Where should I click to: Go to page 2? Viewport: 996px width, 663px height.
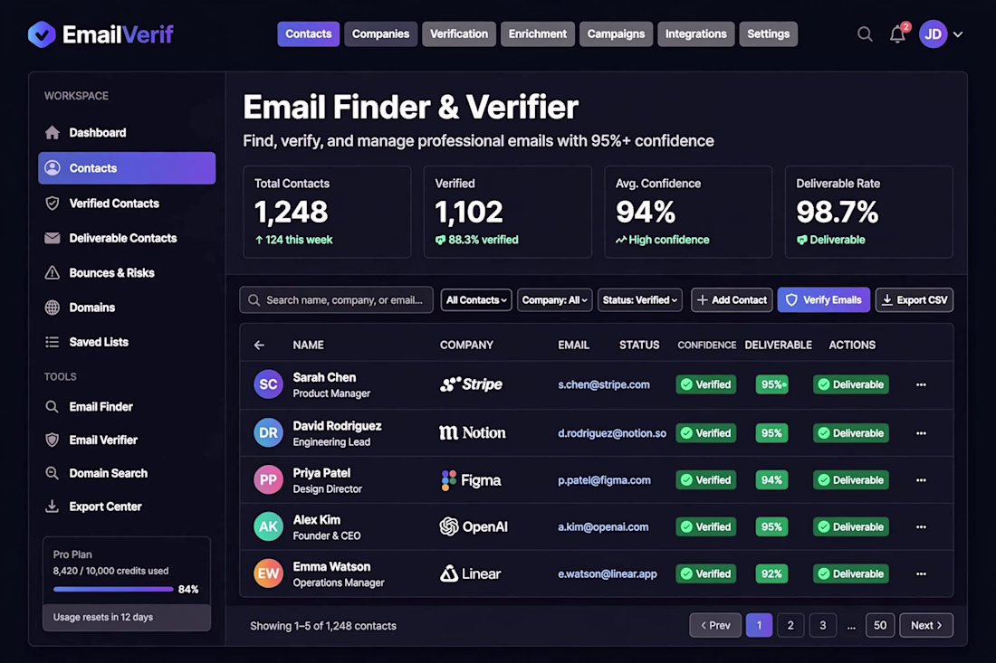click(x=790, y=626)
